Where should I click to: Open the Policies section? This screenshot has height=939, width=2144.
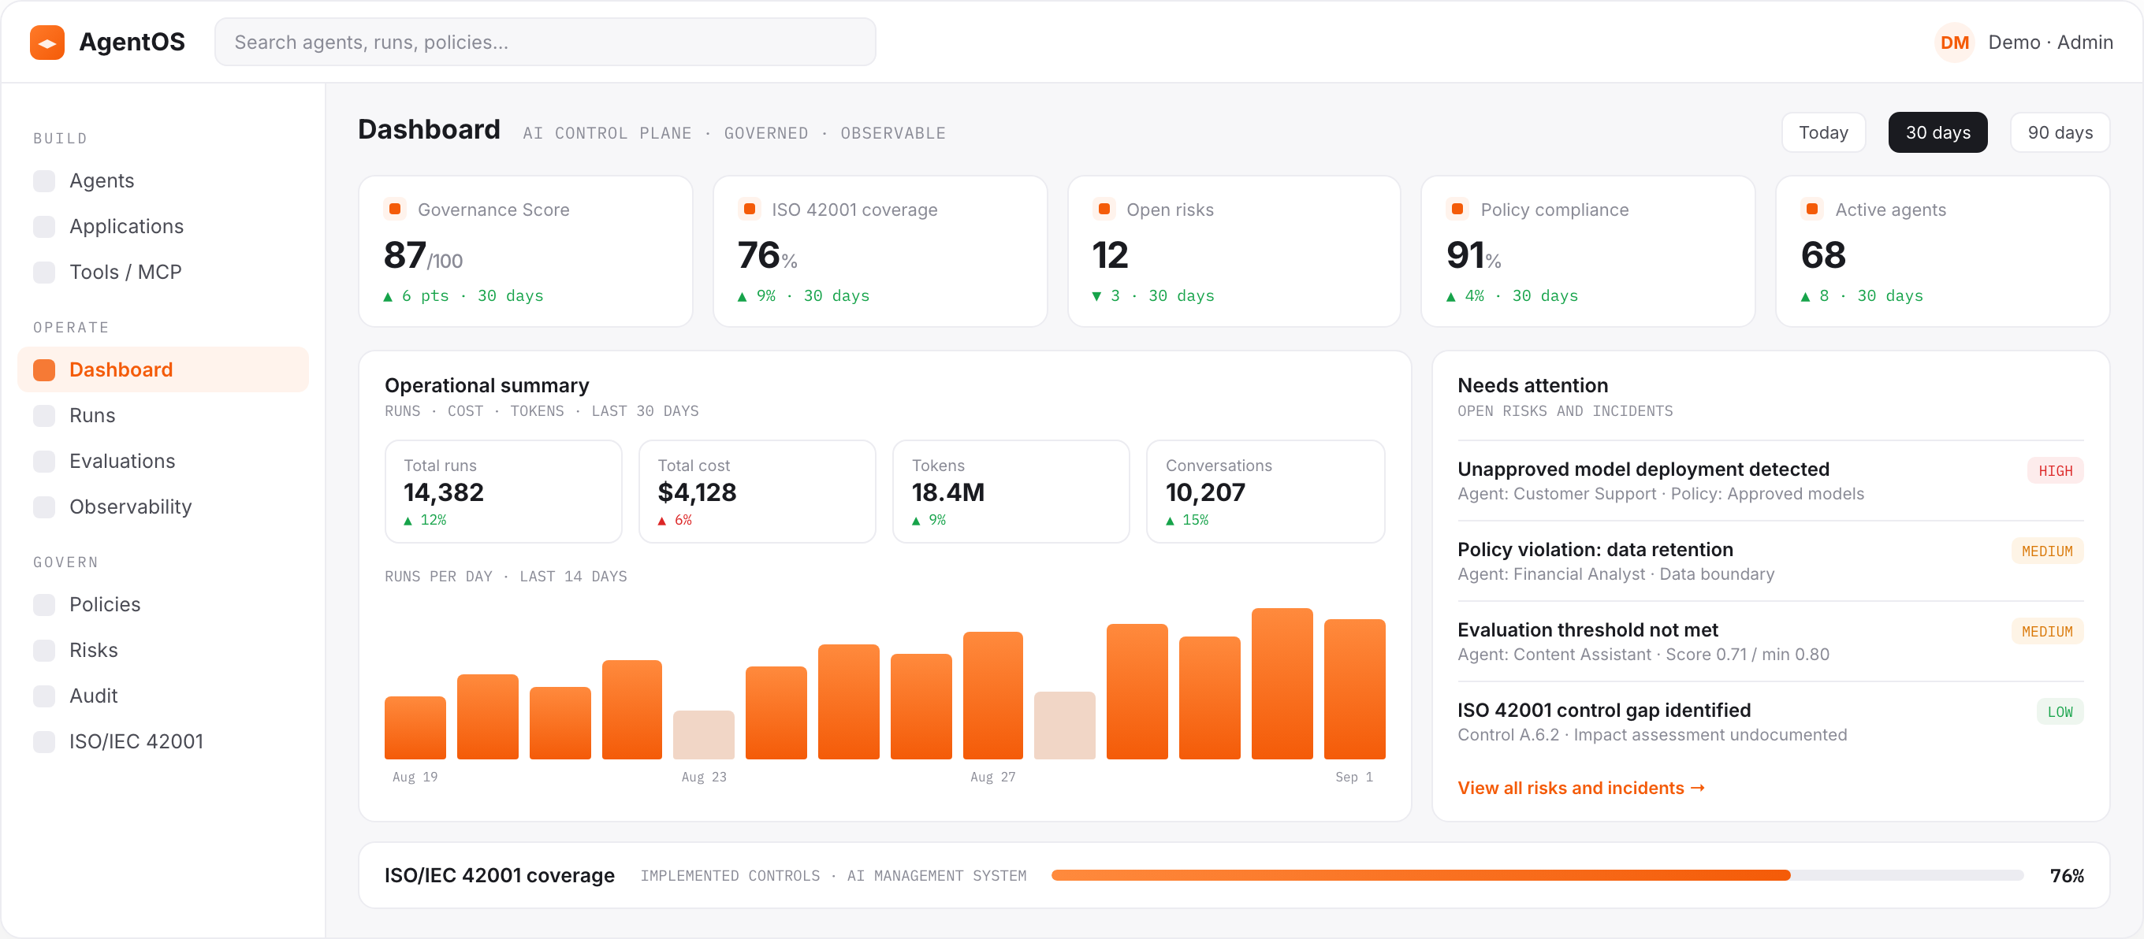coord(162,605)
